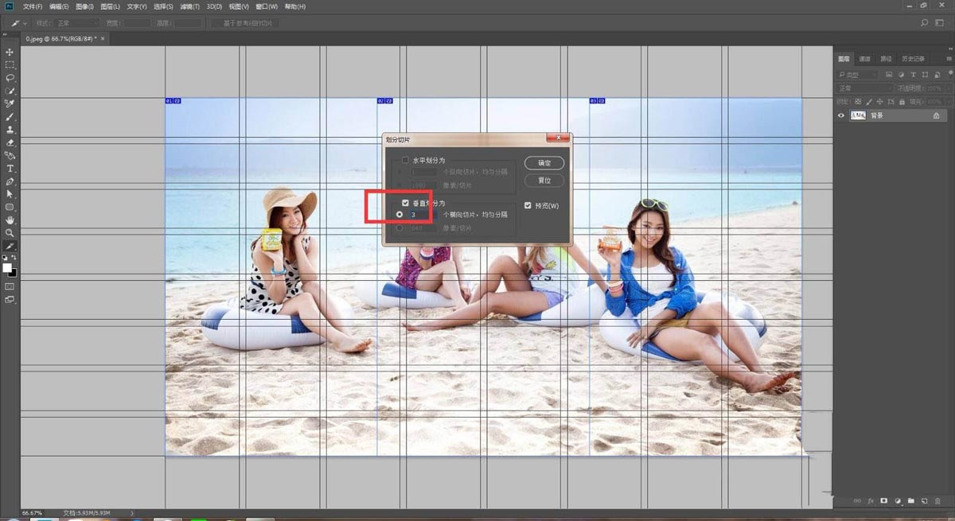Select the 个横向切片 均匀分隔 radio button

tap(399, 215)
